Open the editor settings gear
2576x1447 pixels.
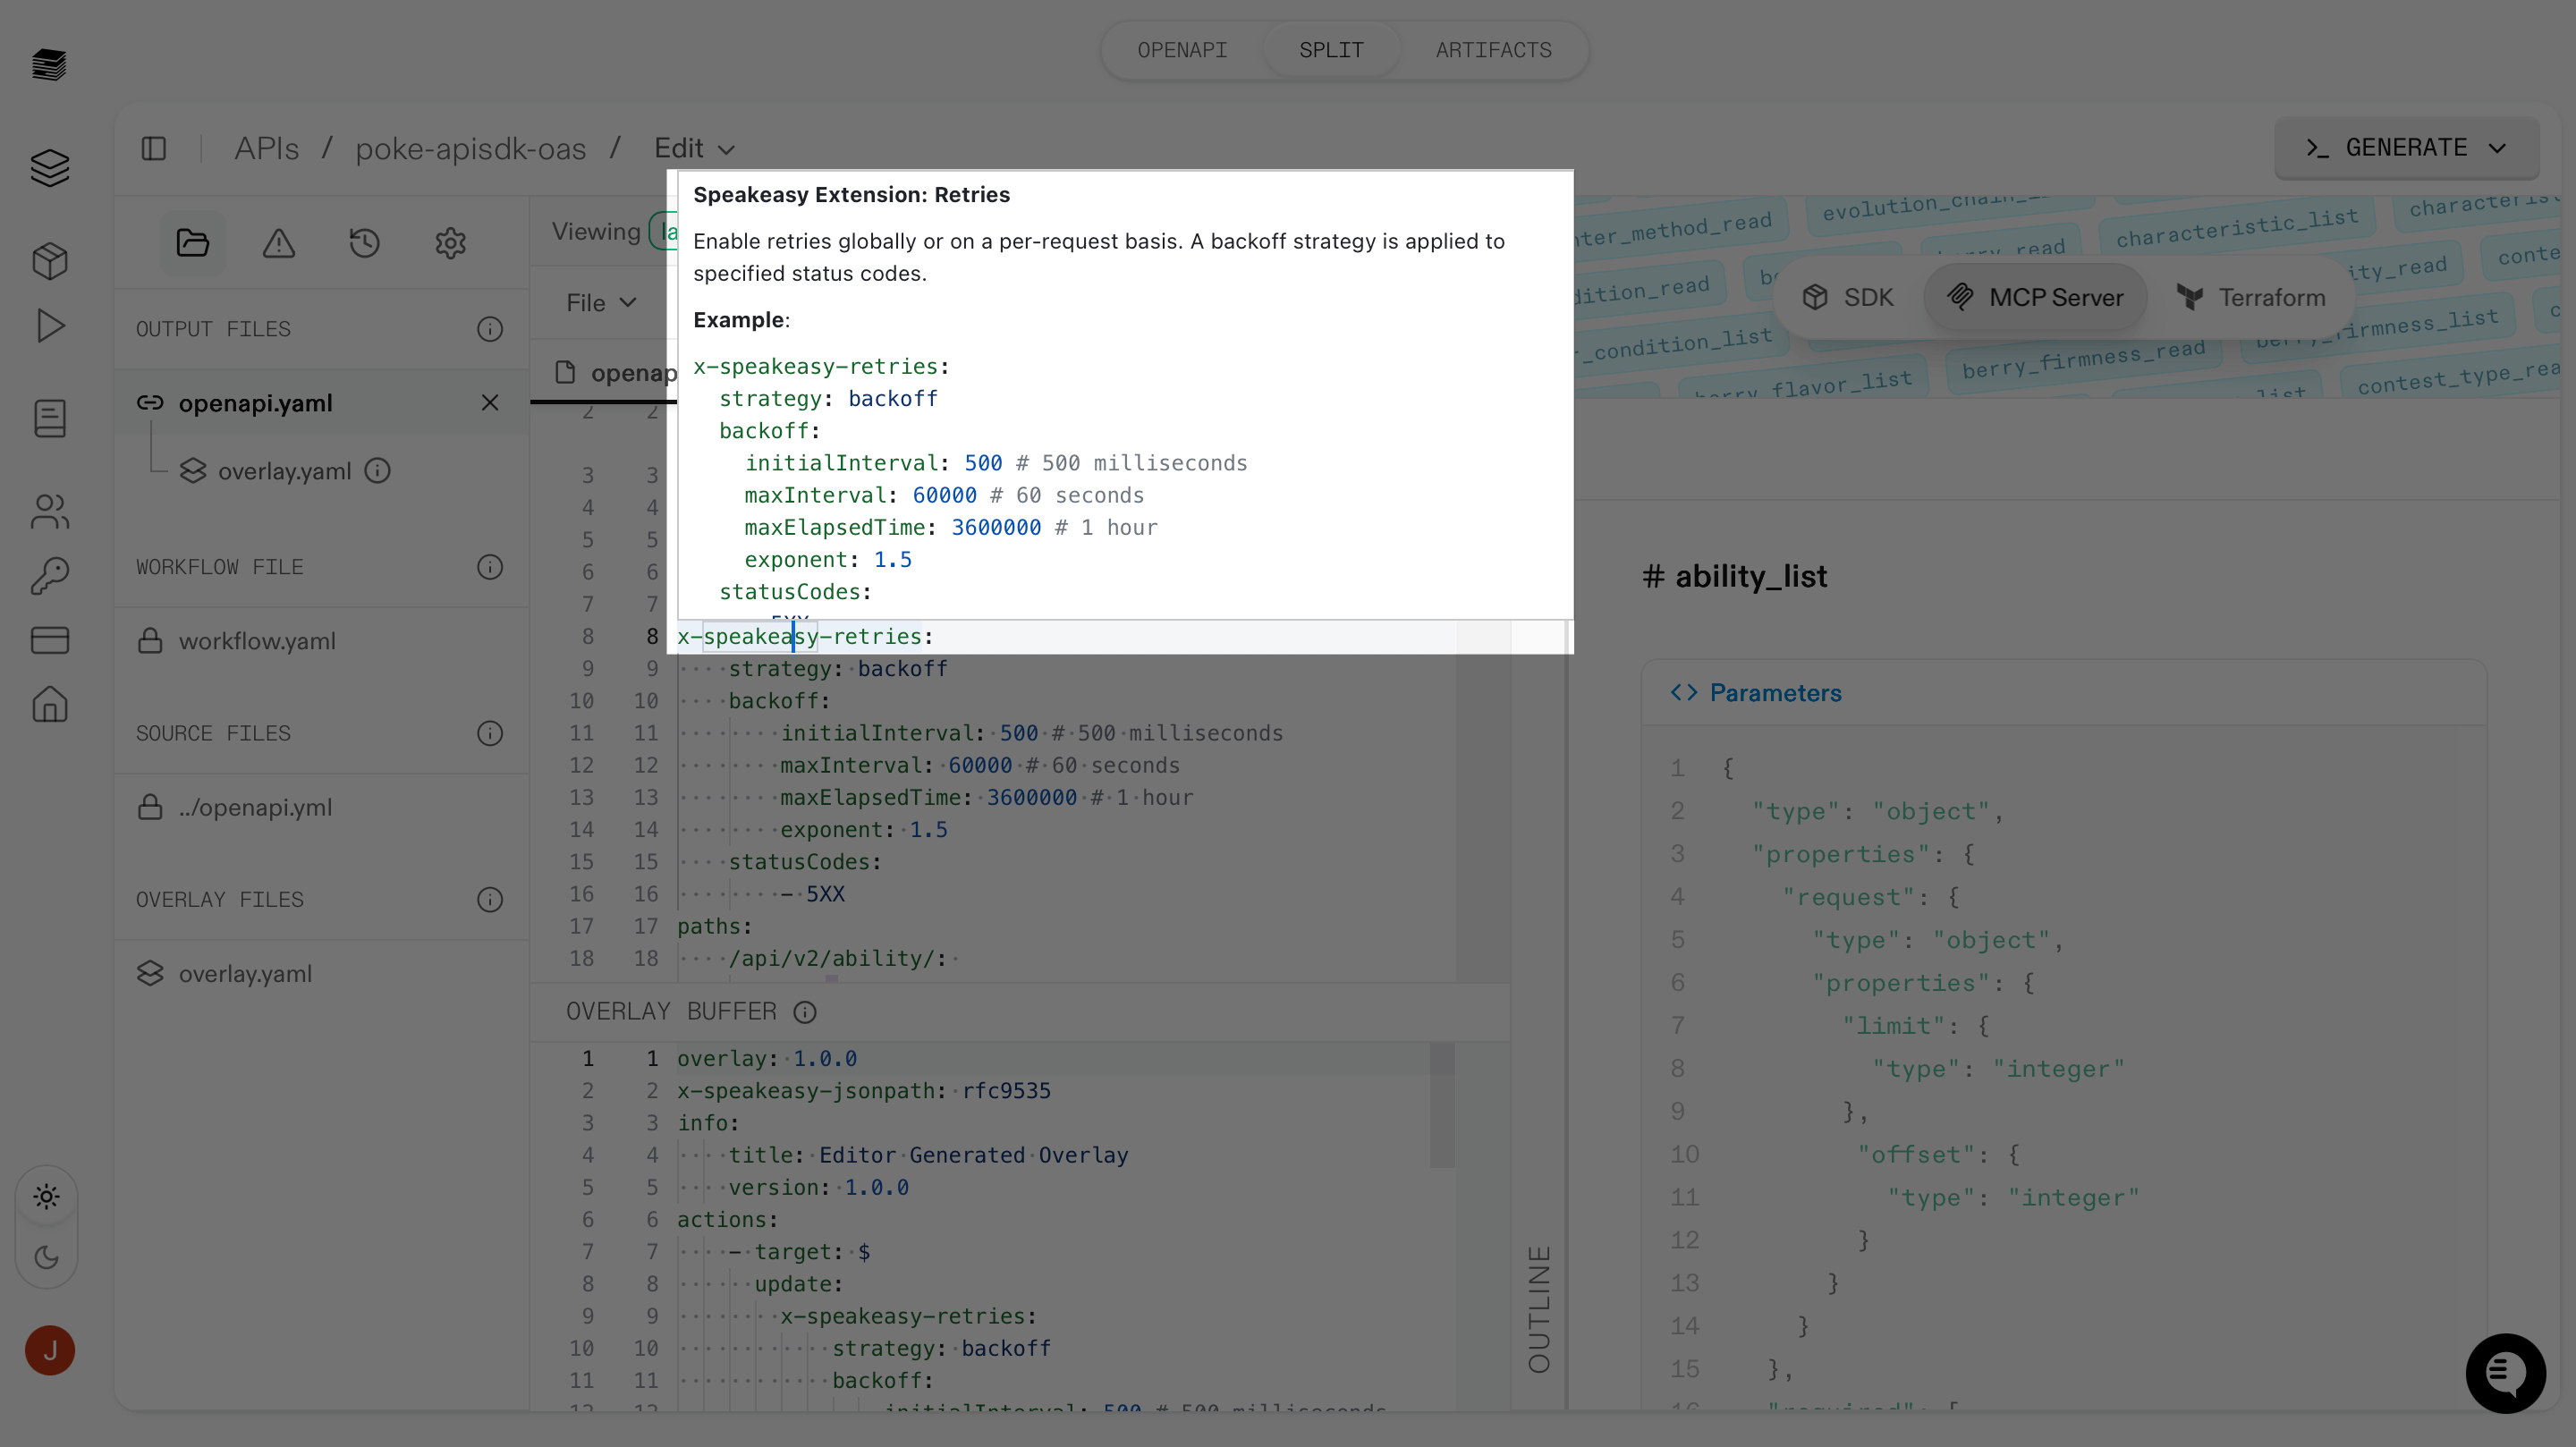(450, 243)
